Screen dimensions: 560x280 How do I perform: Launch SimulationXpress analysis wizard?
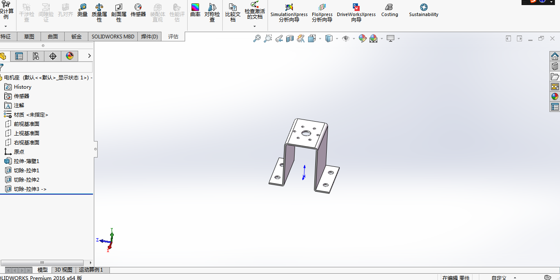pyautogui.click(x=289, y=13)
